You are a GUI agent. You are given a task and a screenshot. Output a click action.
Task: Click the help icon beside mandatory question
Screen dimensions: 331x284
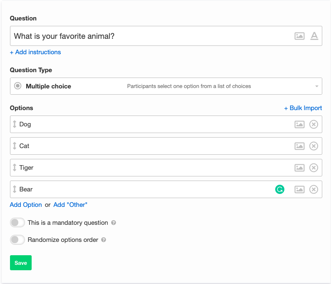[x=114, y=223]
